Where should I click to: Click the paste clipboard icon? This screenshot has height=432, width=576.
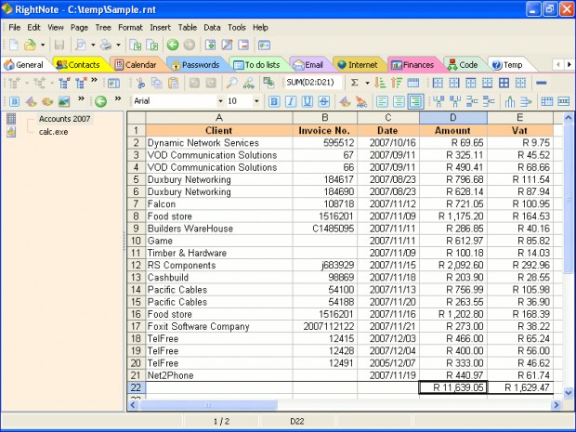[173, 83]
